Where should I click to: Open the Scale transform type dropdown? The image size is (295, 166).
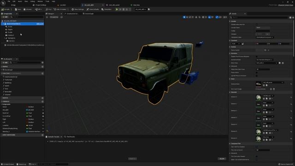tap(236, 44)
